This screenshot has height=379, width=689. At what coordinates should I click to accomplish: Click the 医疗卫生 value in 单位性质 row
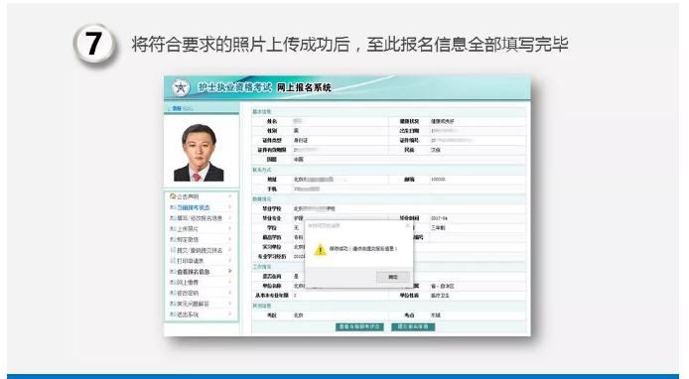pos(440,296)
